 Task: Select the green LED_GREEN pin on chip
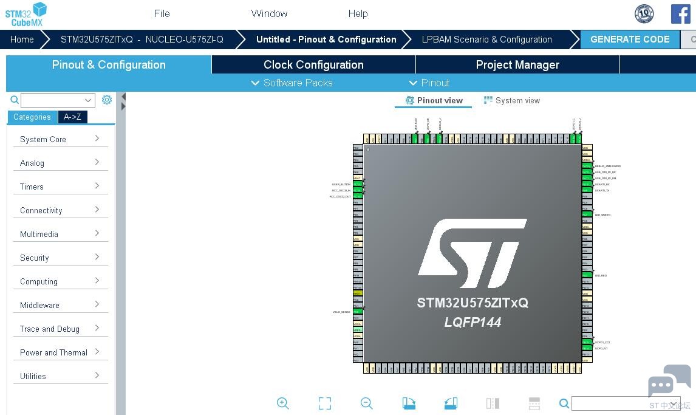pos(587,214)
